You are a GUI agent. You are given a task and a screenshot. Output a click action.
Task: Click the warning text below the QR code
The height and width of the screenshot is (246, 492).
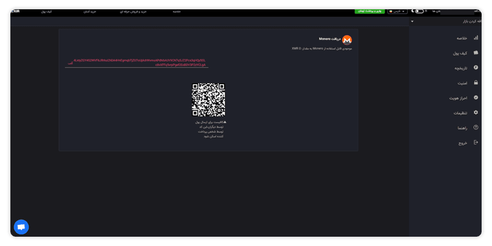click(x=210, y=129)
